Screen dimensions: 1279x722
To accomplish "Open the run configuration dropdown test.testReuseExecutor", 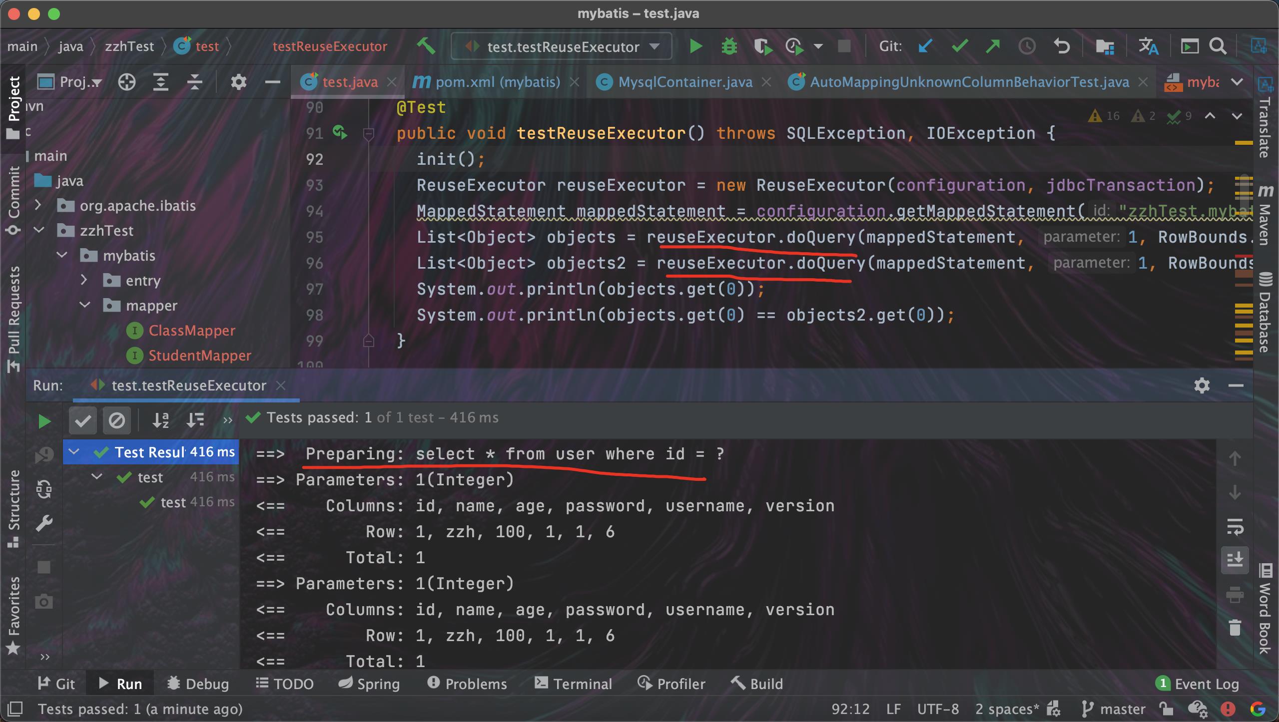I will [x=562, y=46].
